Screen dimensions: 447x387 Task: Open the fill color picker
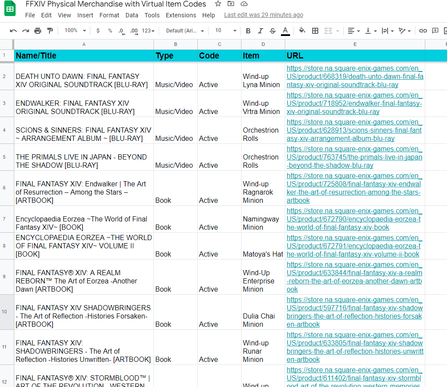(302, 31)
